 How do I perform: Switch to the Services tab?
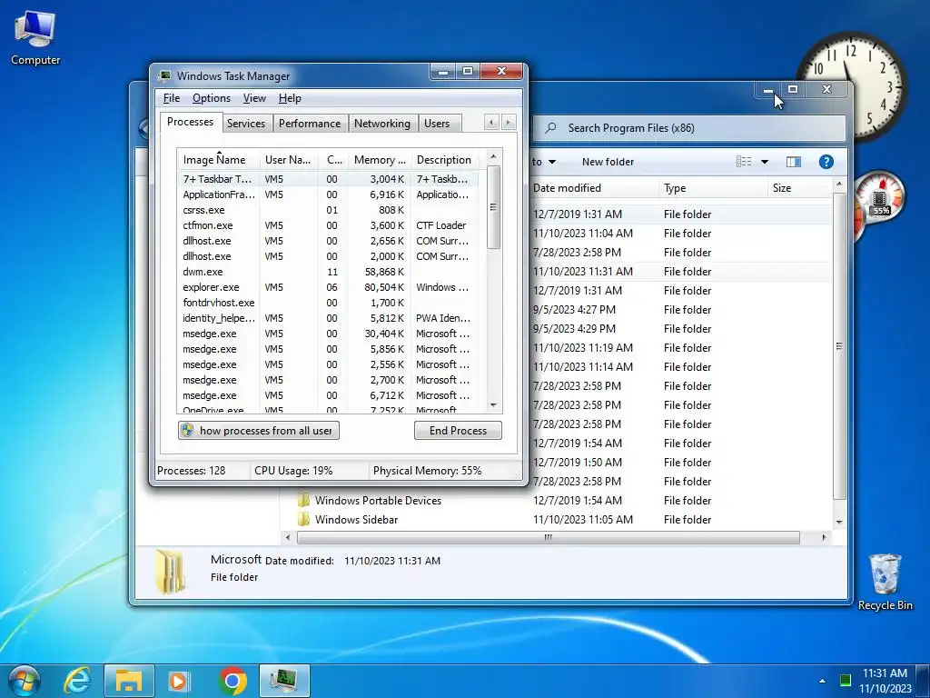[246, 123]
